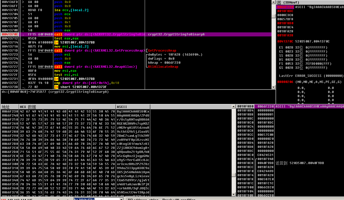The image size is (344, 200).
Task: Open the command bar history dropdown
Action: pos(121,199)
